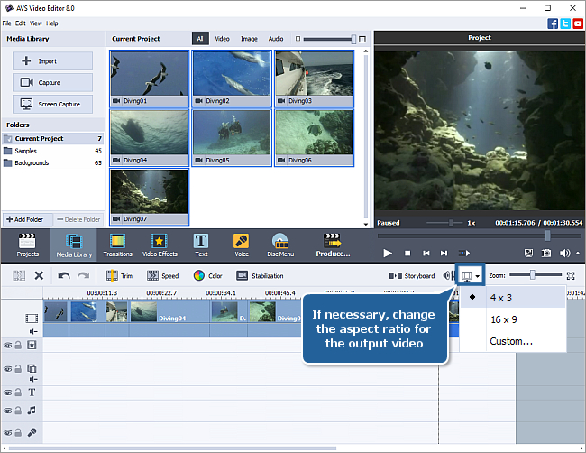The height and width of the screenshot is (453, 586).
Task: Take a snapshot of the preview
Action: coord(546,254)
